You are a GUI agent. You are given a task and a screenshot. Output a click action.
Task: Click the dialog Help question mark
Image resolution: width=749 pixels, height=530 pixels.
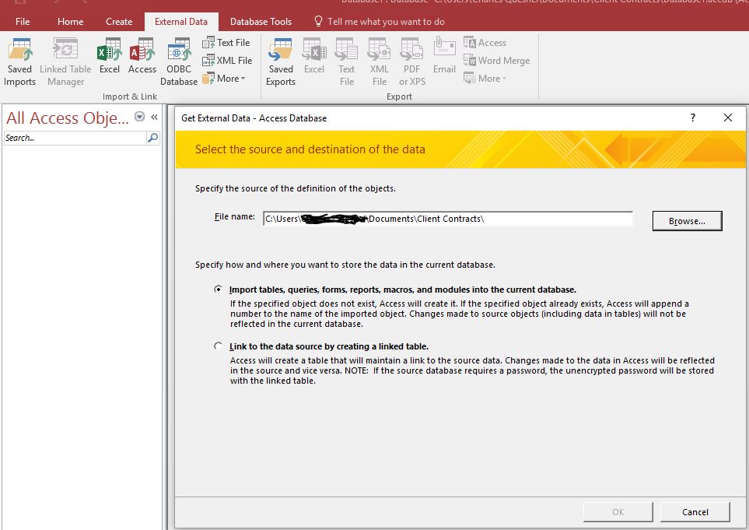[x=693, y=118]
